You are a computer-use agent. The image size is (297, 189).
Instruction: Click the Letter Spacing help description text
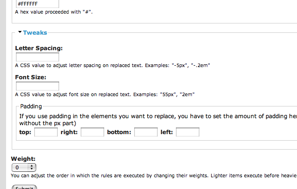(x=112, y=66)
